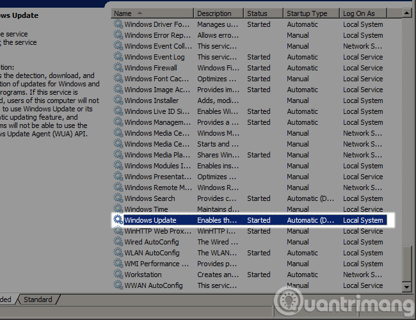The image size is (416, 320).
Task: Select the WMI Performance service name
Action: pos(157,264)
